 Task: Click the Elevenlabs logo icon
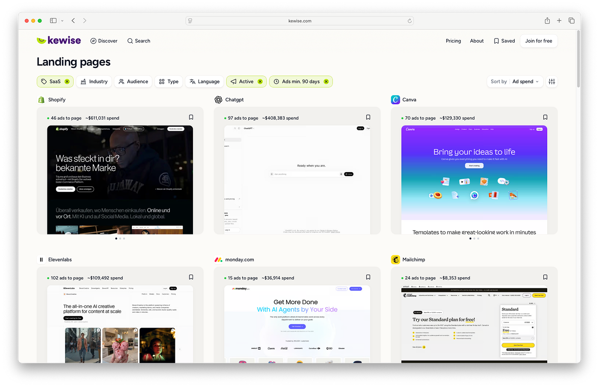(41, 260)
